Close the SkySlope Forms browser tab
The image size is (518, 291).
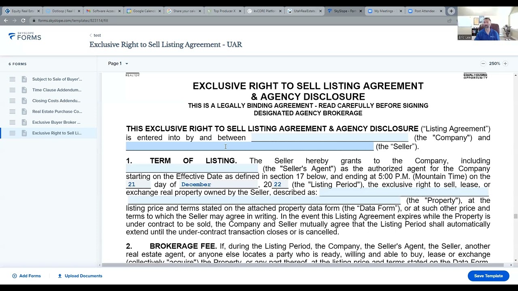pyautogui.click(x=361, y=11)
